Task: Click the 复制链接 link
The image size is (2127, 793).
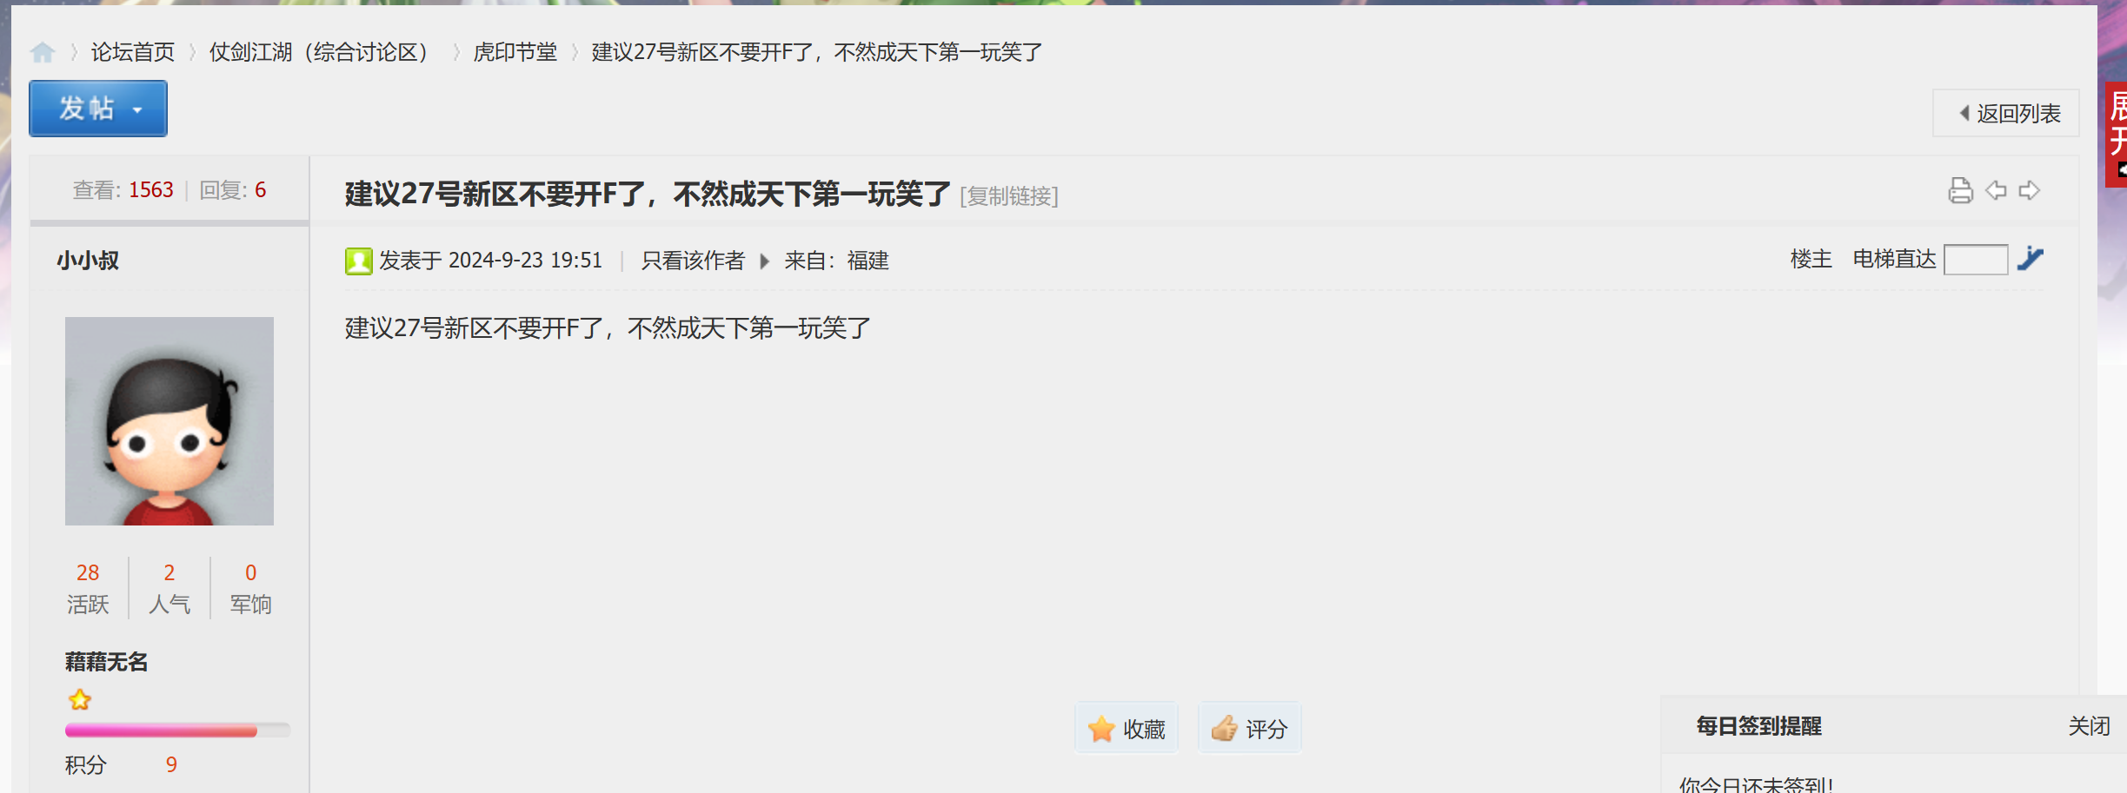Action: pyautogui.click(x=1009, y=196)
